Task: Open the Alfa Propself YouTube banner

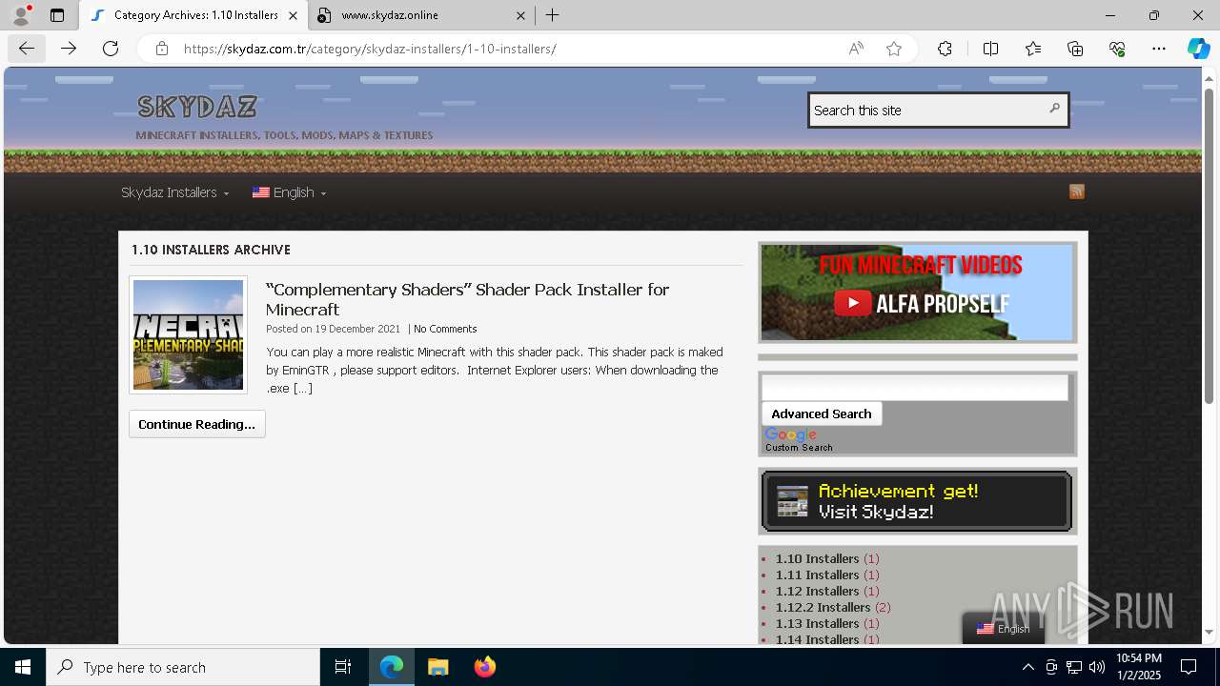Action: 917,293
